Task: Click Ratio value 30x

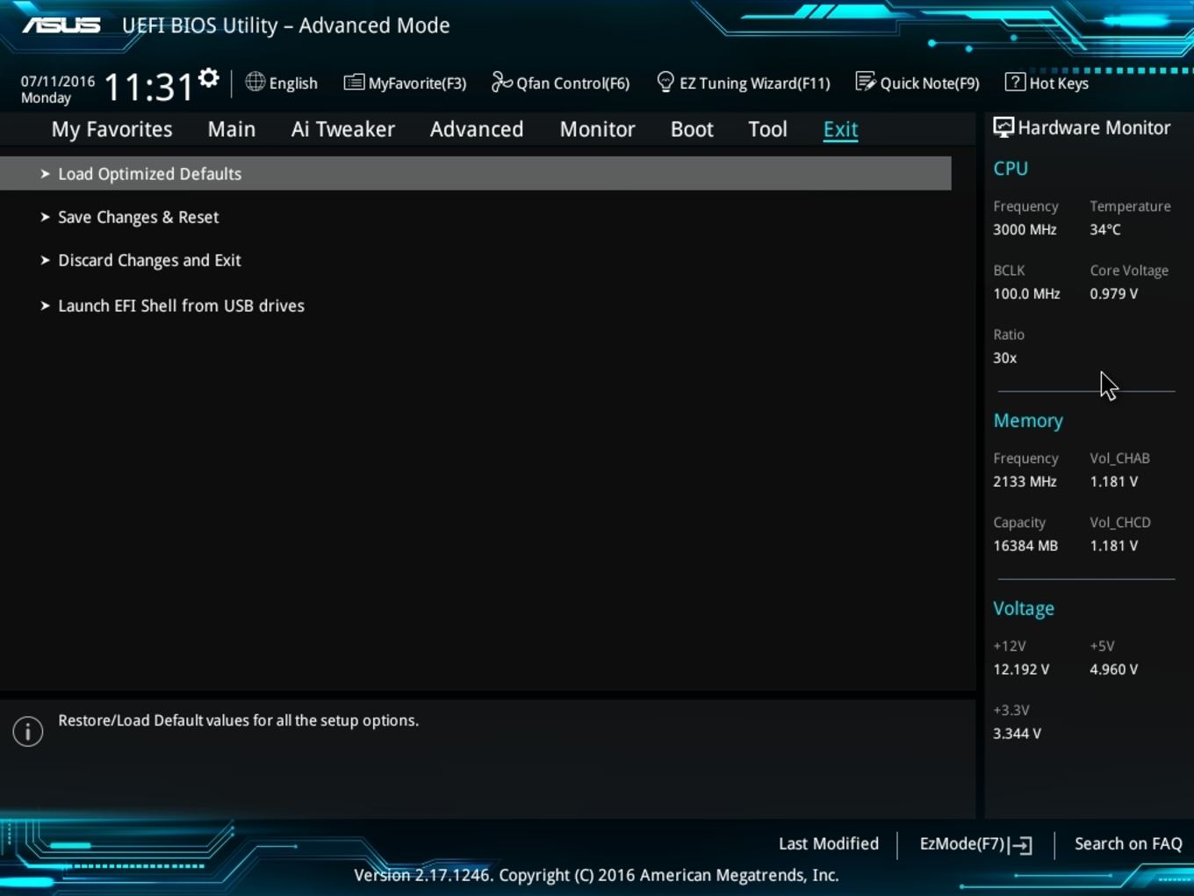Action: point(1005,358)
